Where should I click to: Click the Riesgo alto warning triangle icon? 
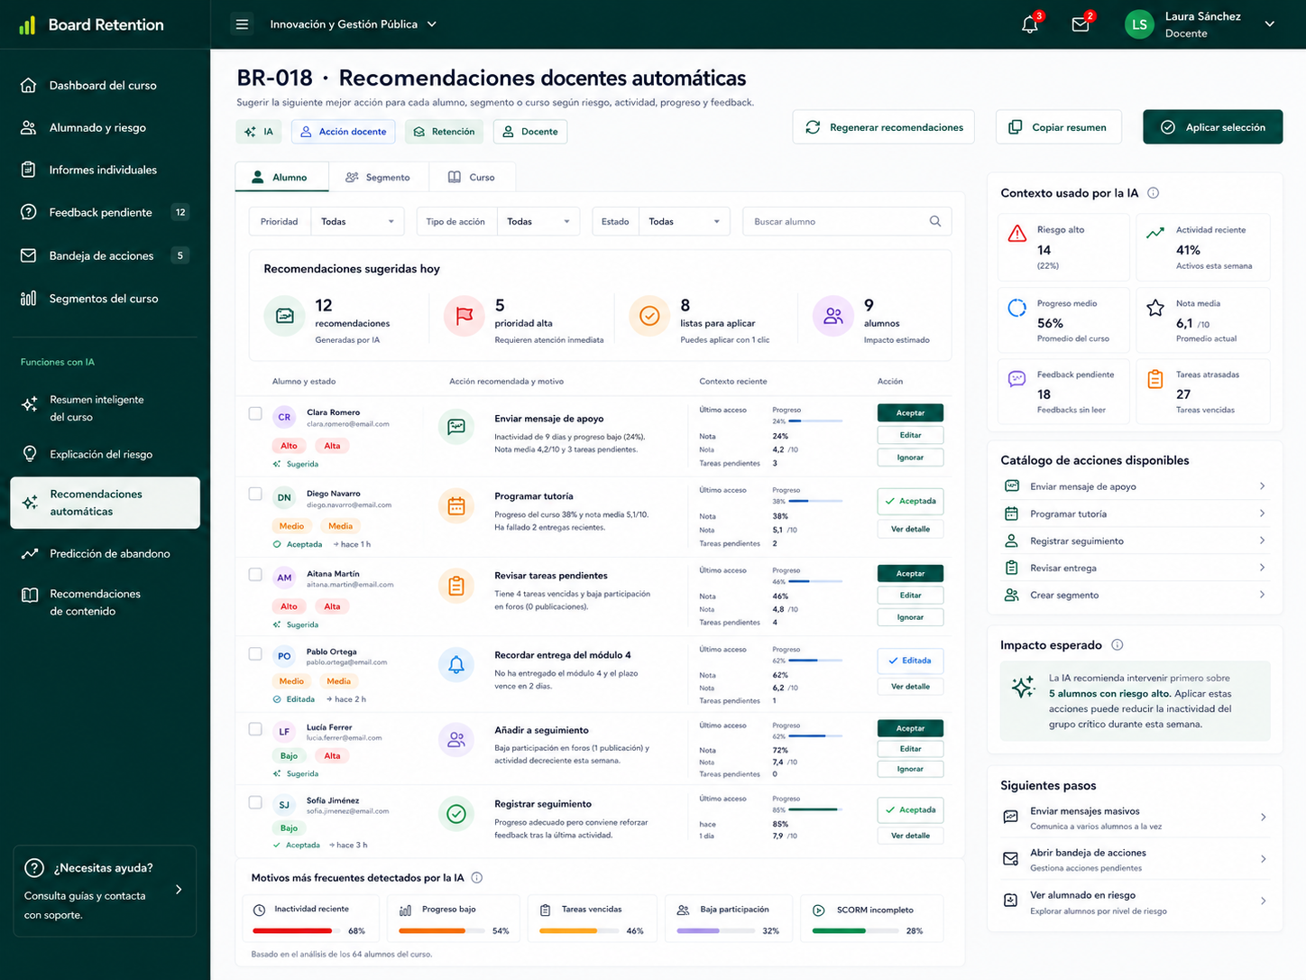click(x=1017, y=234)
